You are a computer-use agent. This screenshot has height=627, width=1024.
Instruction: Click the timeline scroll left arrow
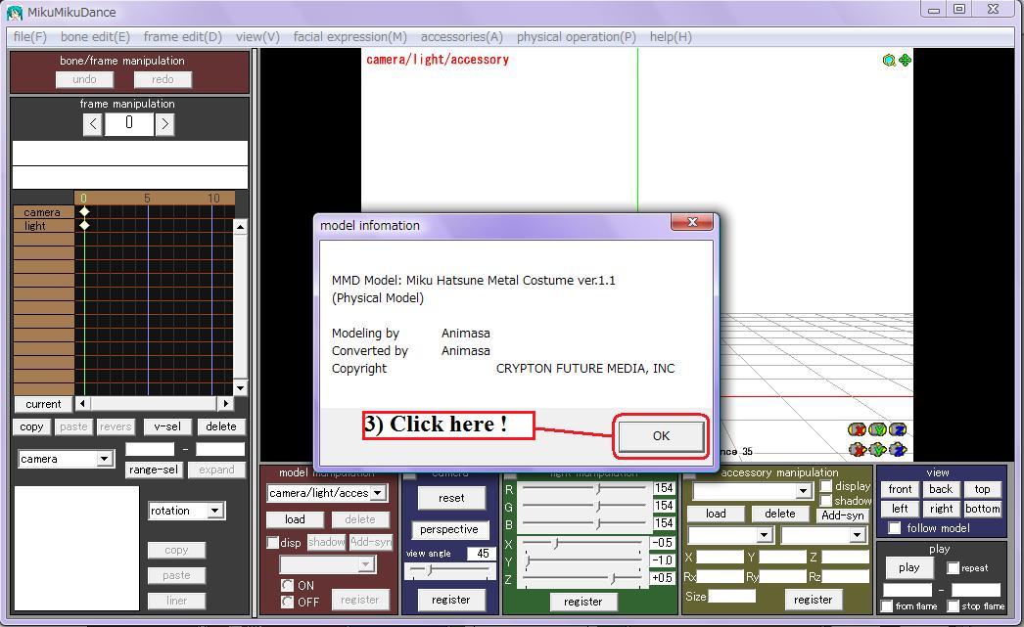click(x=82, y=403)
